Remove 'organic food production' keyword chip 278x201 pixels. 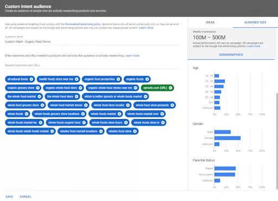[x=118, y=79]
